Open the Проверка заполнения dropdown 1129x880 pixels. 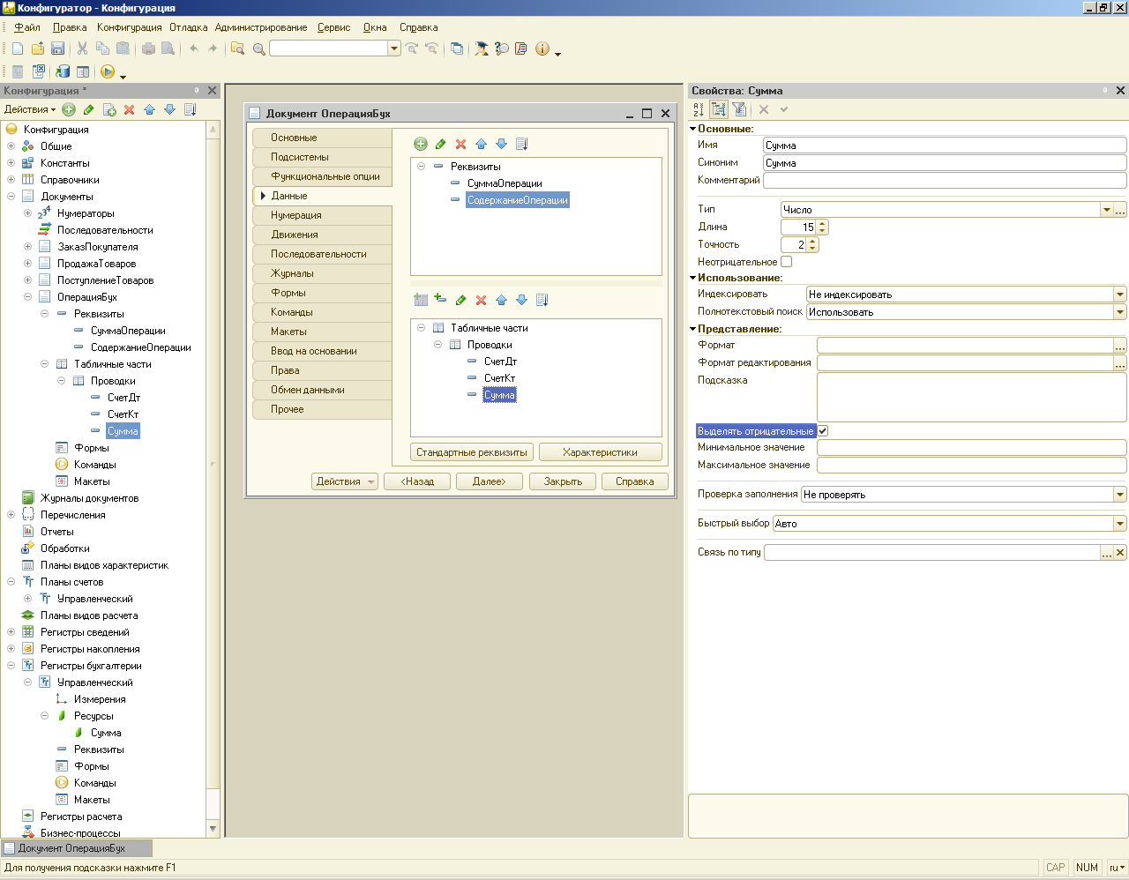coord(1119,495)
